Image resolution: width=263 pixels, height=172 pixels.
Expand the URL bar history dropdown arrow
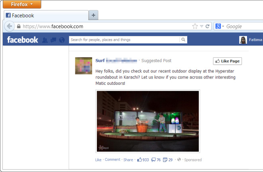pos(202,27)
